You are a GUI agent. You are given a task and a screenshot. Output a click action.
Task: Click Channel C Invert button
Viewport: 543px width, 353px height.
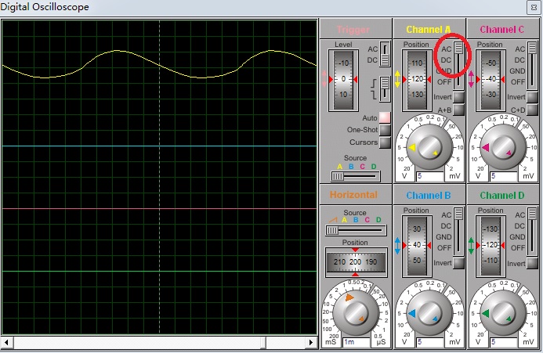click(532, 97)
